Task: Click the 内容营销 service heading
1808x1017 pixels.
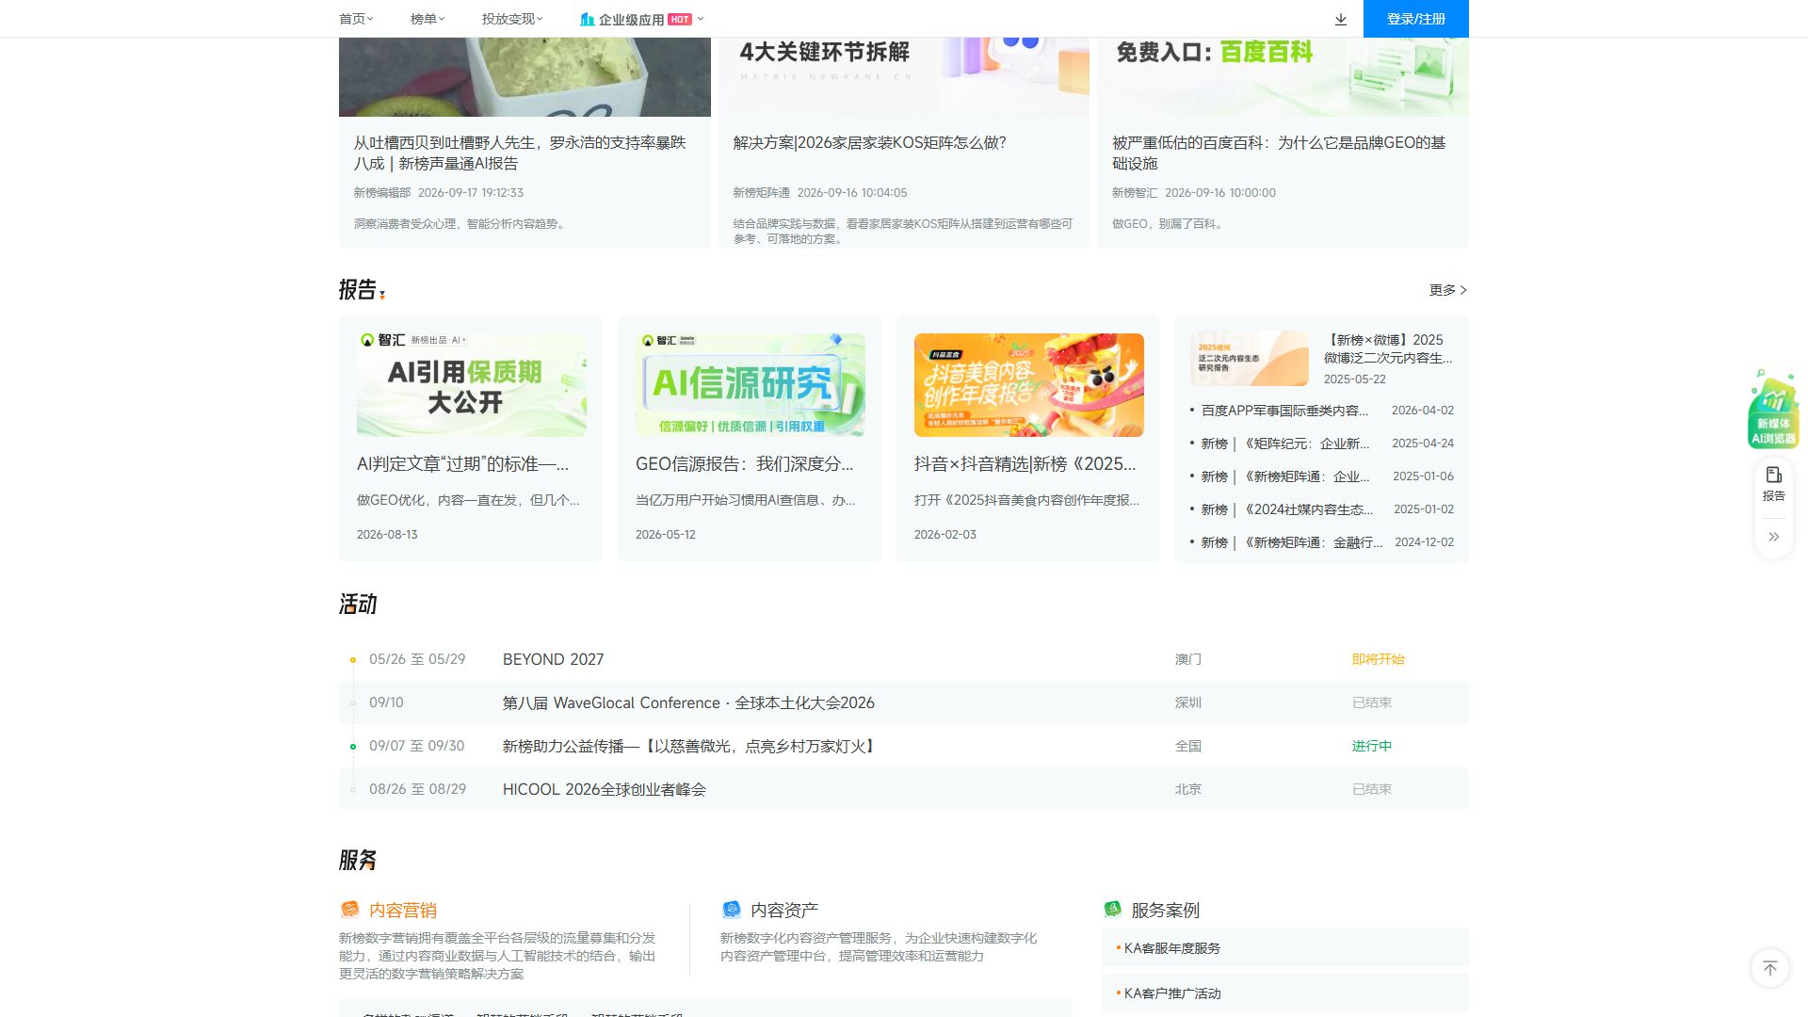Action: click(x=403, y=911)
